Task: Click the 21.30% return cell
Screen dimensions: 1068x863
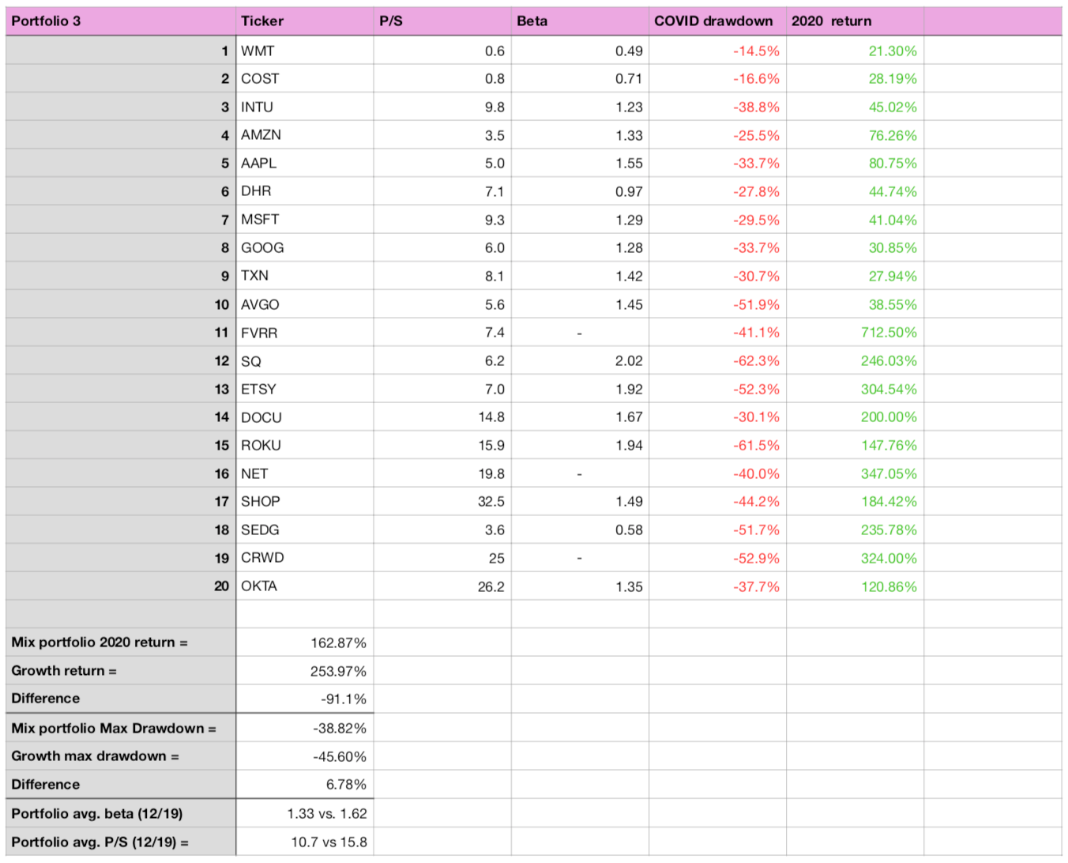Action: pyautogui.click(x=855, y=51)
